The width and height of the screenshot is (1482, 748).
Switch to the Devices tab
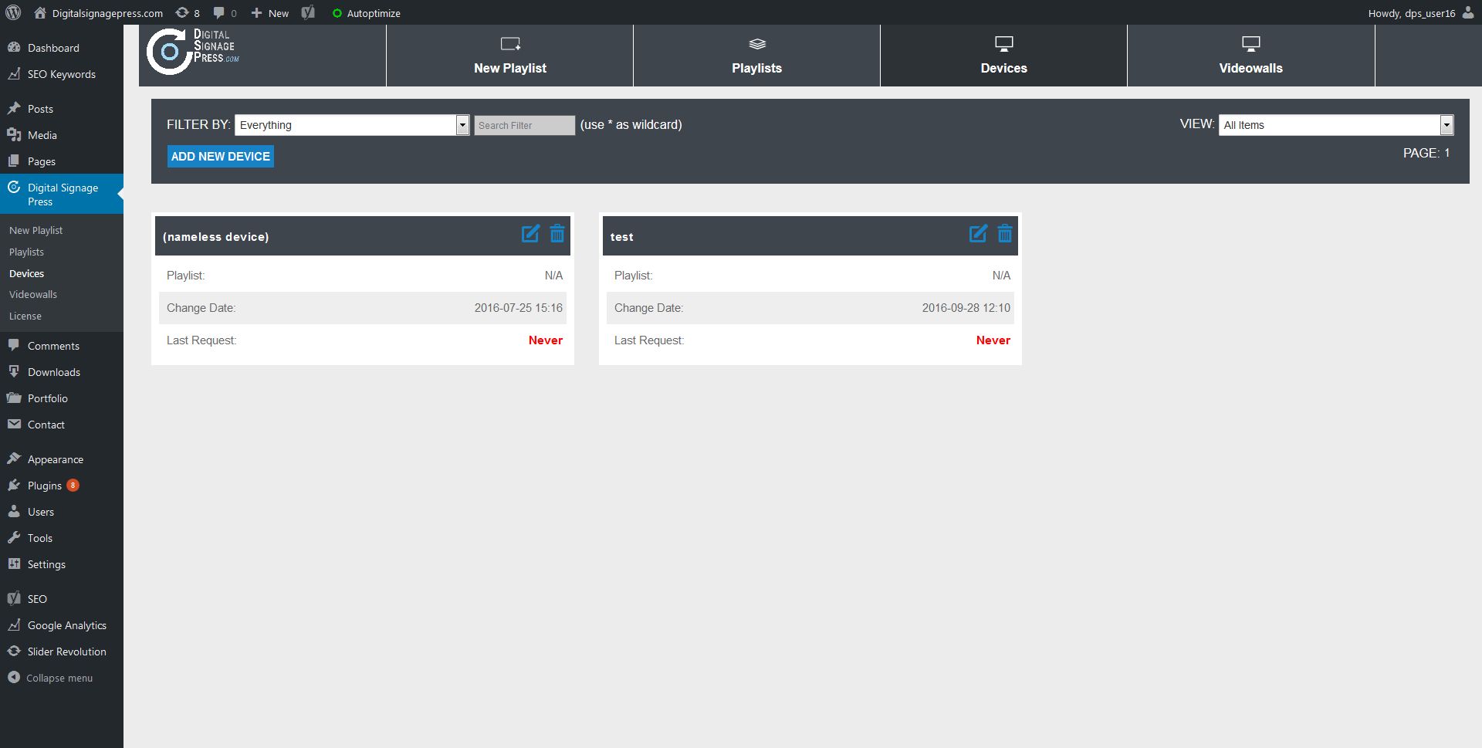click(1003, 56)
